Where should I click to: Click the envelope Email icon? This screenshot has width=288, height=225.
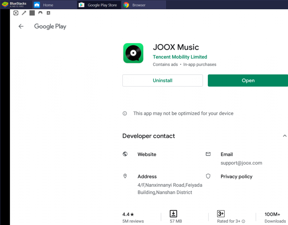pyautogui.click(x=208, y=154)
